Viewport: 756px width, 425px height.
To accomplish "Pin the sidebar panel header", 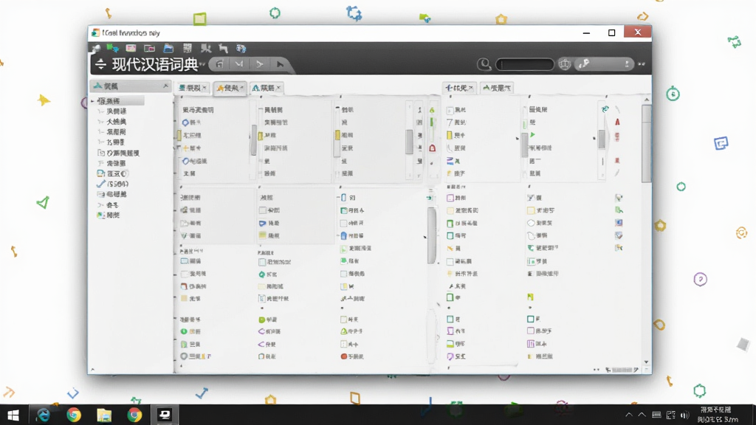I will point(165,86).
